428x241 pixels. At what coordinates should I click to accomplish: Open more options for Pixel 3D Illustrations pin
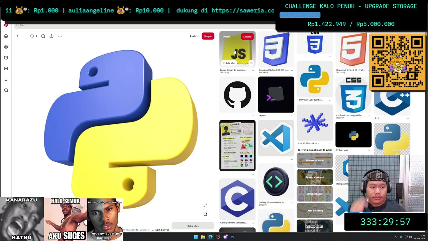coord(330,144)
